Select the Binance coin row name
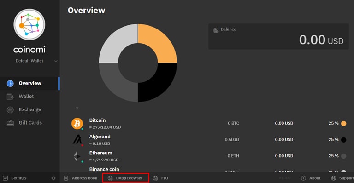The height and width of the screenshot is (183, 354). [104, 169]
